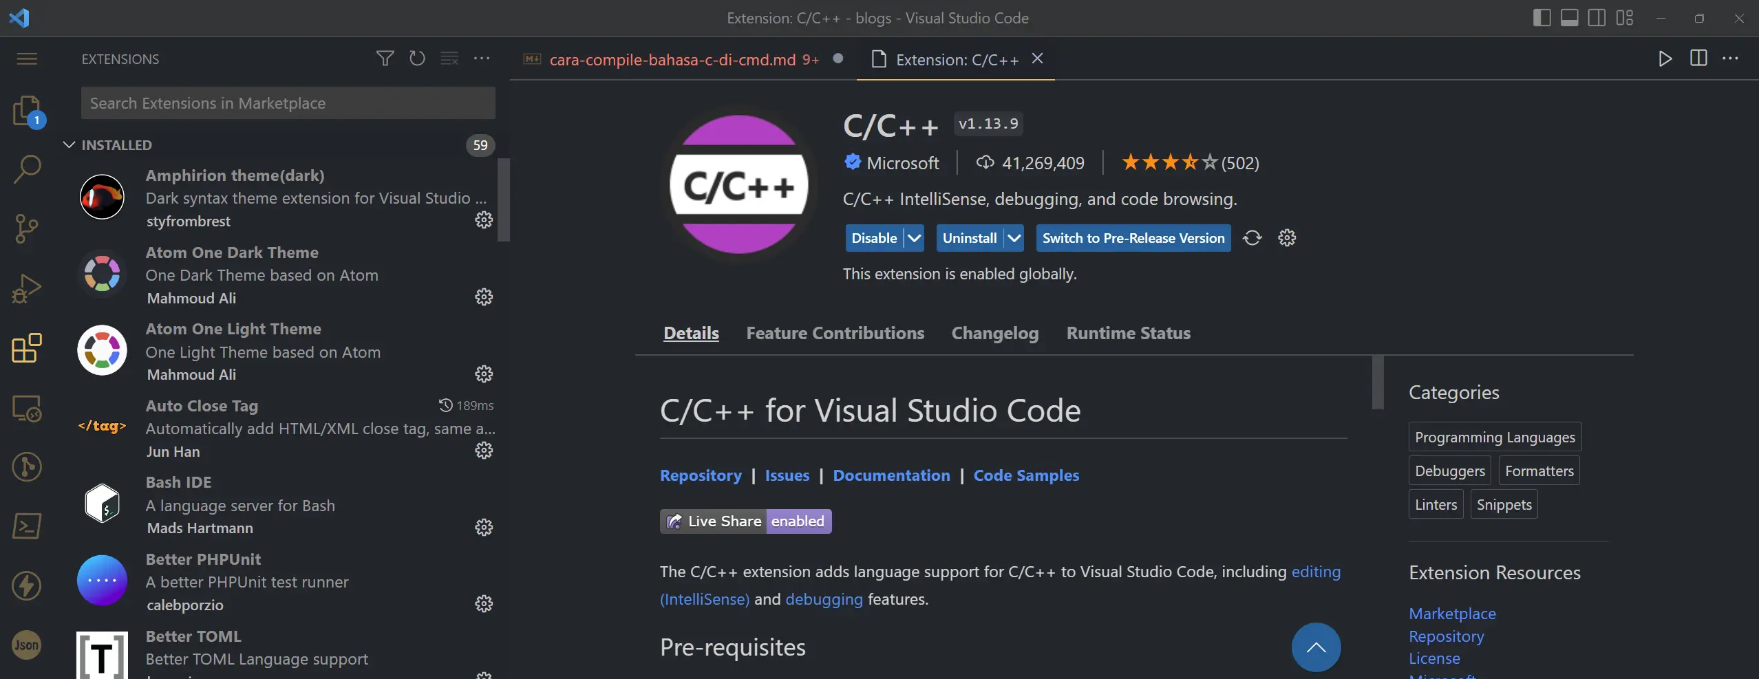
Task: Open the Explorer view in activity bar
Action: 27,110
